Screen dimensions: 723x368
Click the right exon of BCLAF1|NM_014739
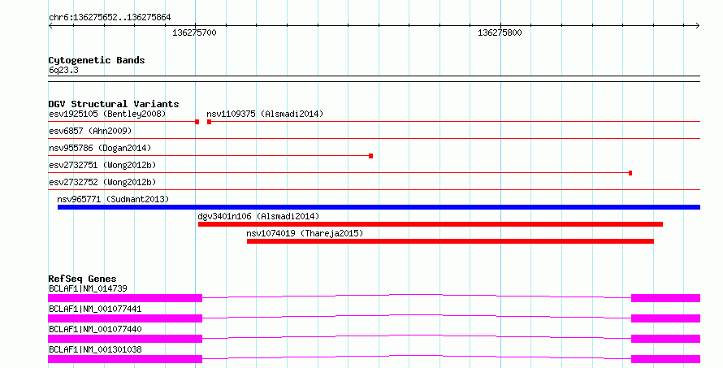[666, 298]
